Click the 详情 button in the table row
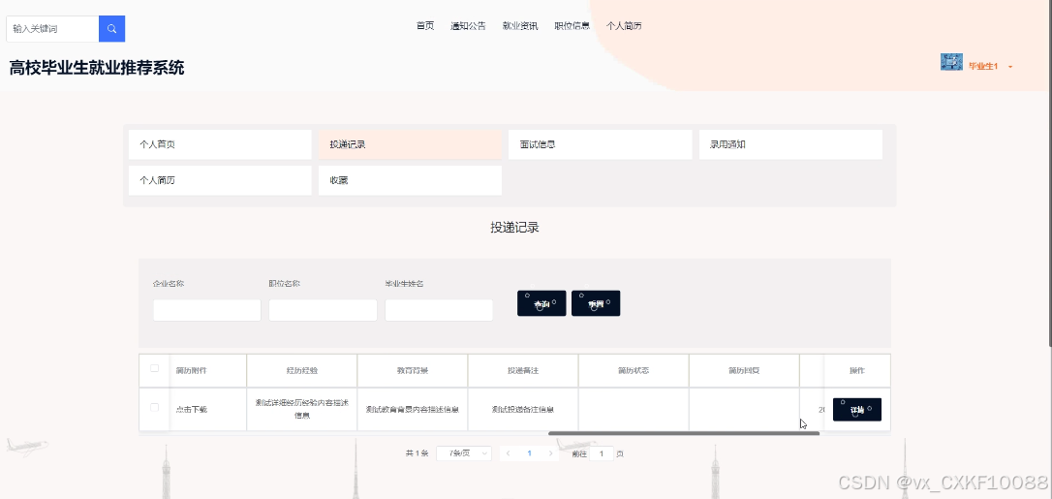Image resolution: width=1052 pixels, height=499 pixels. coord(856,410)
